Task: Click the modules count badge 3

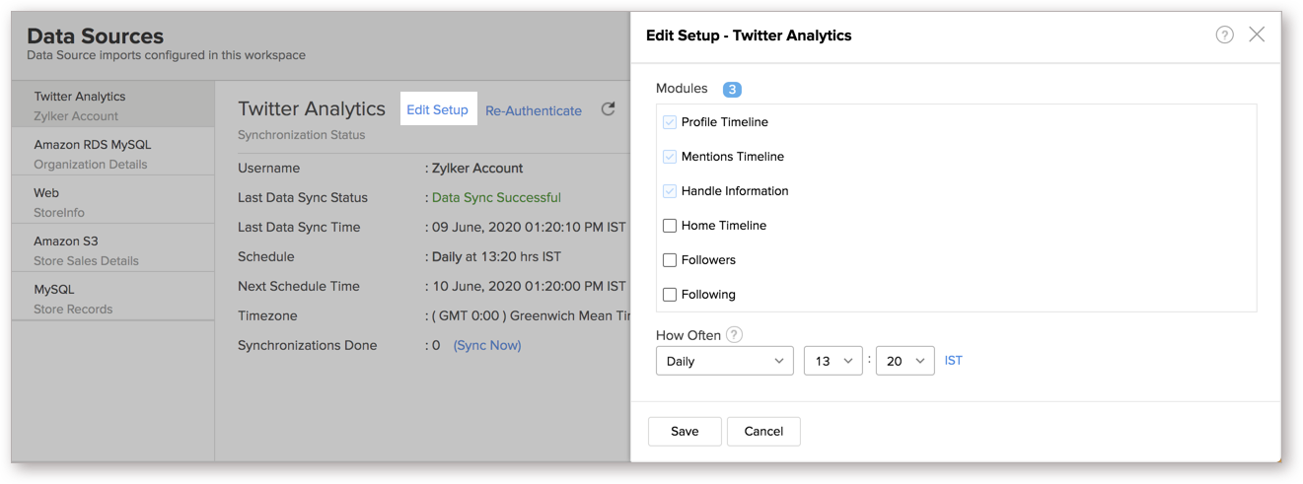Action: tap(732, 89)
